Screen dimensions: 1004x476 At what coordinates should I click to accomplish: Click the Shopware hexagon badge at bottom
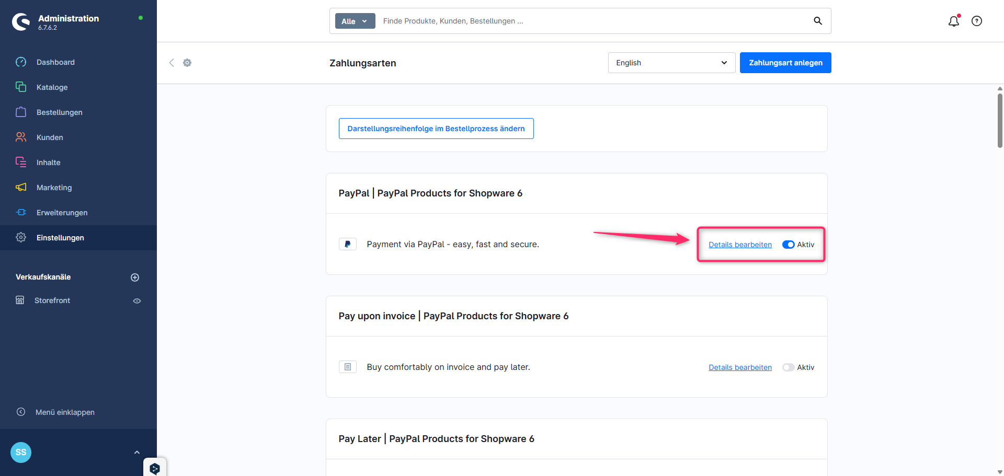click(x=155, y=468)
